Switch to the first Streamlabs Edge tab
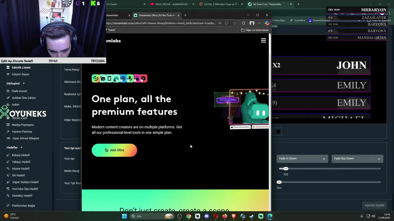The height and width of the screenshot is (221, 394). coord(116,15)
